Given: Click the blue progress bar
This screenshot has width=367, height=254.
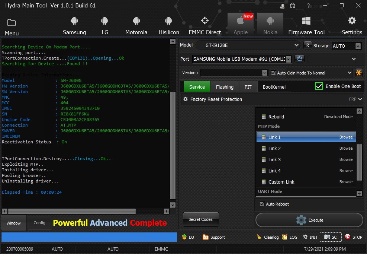Looking at the screenshot, I should [x=89, y=237].
